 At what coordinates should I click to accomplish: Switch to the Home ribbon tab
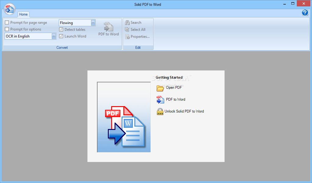(x=23, y=14)
